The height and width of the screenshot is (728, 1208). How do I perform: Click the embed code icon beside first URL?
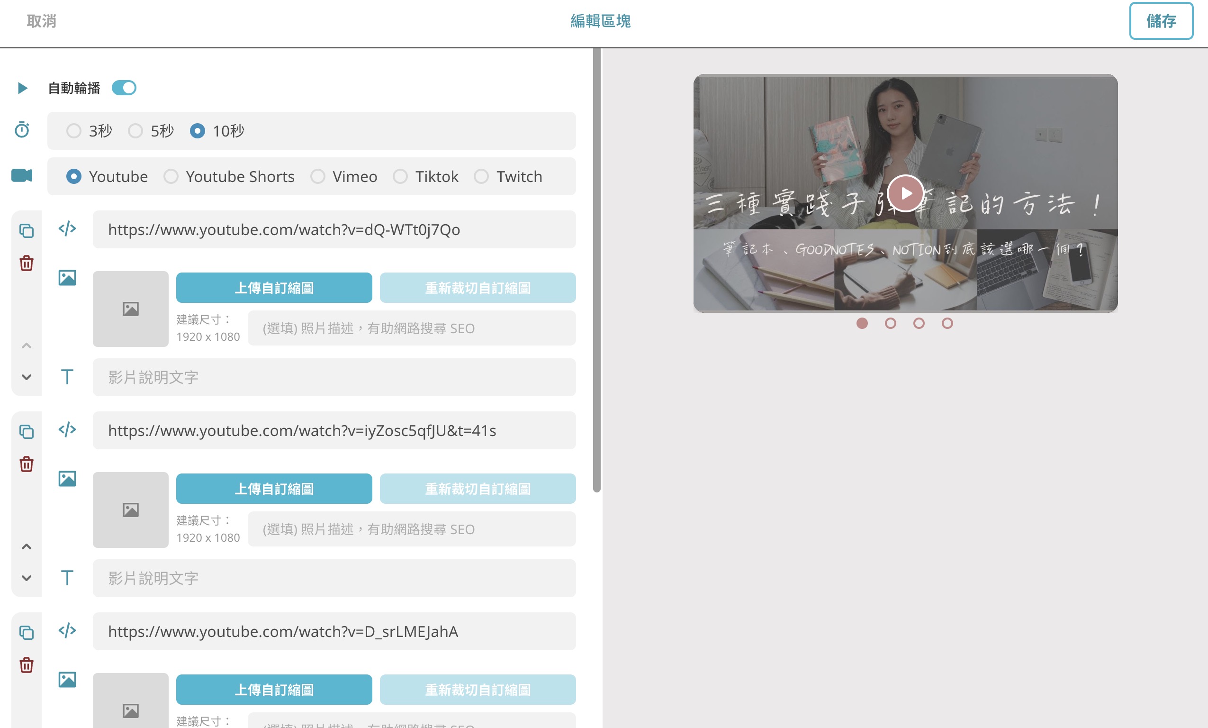[x=67, y=229]
